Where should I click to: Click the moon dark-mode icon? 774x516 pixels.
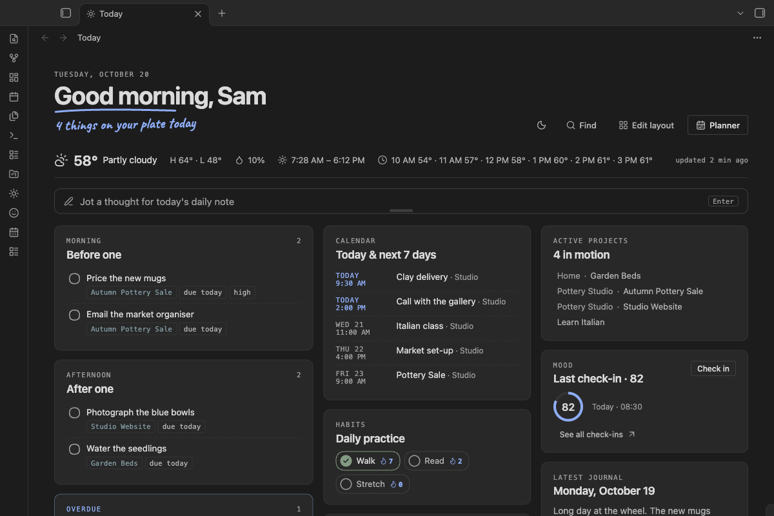pos(542,125)
